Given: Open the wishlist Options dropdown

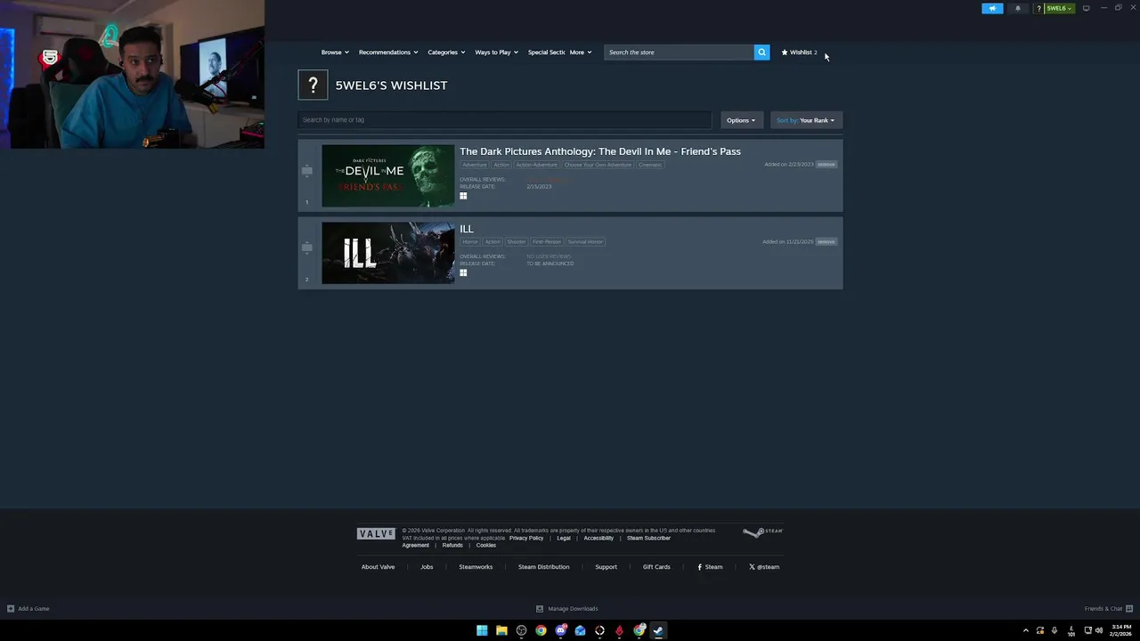Looking at the screenshot, I should pyautogui.click(x=741, y=120).
